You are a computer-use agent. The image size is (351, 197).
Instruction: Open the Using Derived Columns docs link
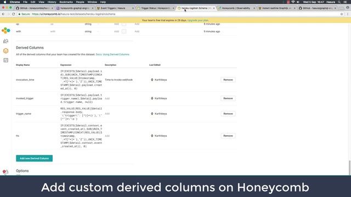pyautogui.click(x=112, y=55)
